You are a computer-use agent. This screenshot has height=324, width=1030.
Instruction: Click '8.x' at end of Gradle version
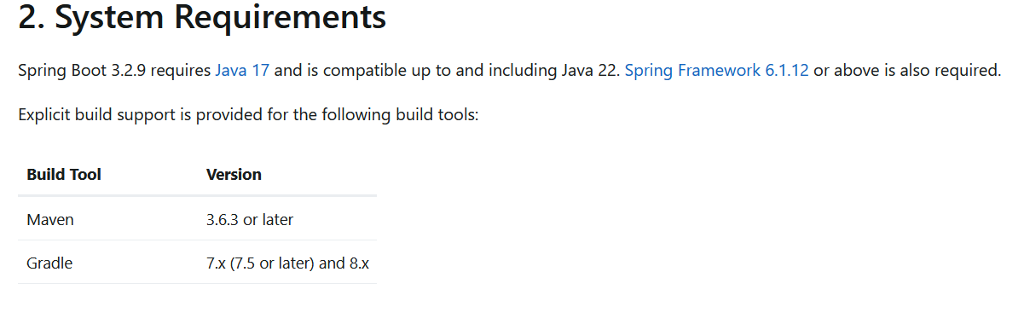click(359, 263)
